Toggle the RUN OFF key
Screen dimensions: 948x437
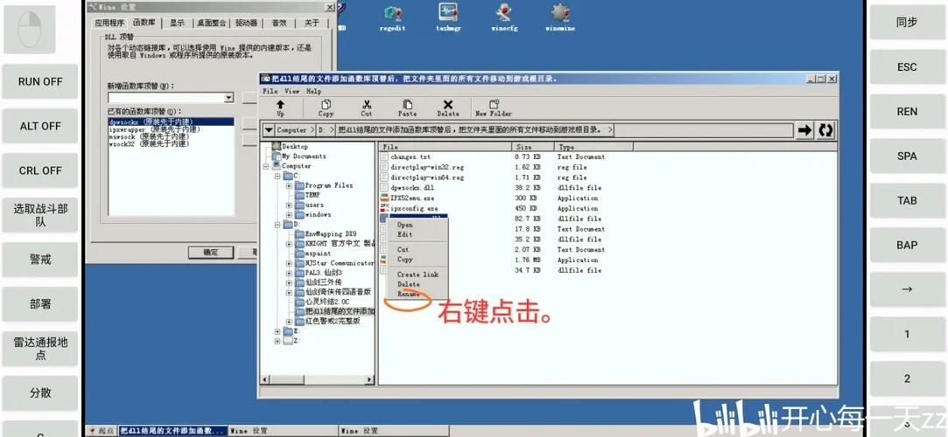(x=40, y=81)
